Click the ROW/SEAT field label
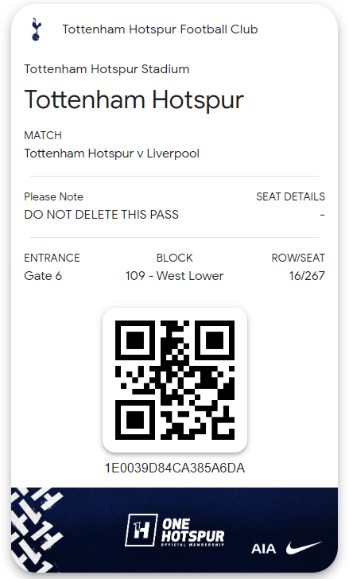The width and height of the screenshot is (349, 579). (x=298, y=258)
